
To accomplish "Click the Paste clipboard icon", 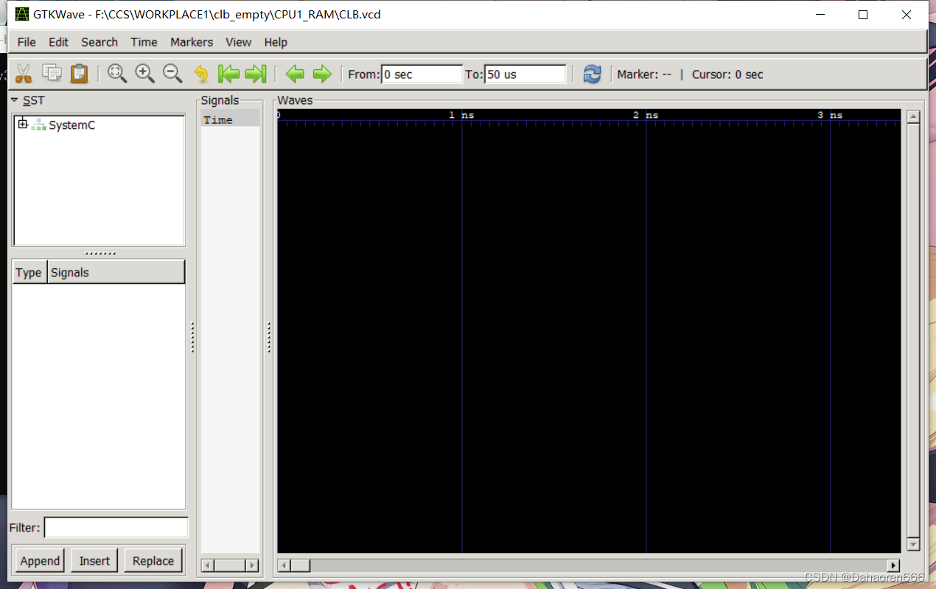I will [x=79, y=73].
